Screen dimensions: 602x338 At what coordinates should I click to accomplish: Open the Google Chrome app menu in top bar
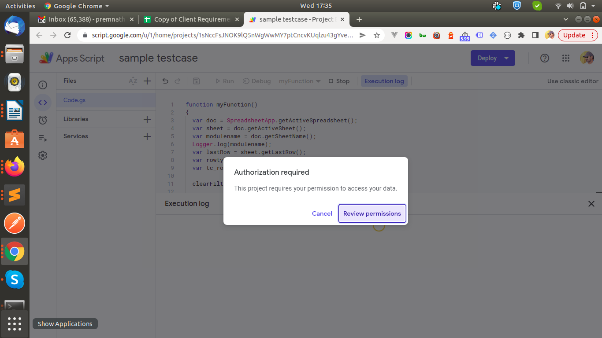point(77,6)
